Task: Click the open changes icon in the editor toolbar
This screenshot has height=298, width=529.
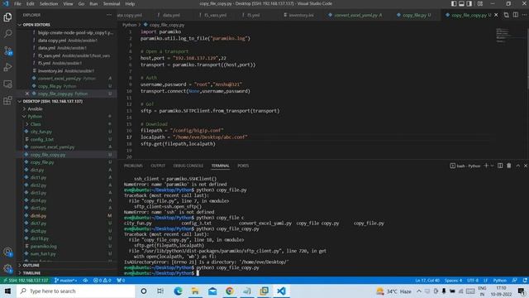Action: tap(507, 15)
